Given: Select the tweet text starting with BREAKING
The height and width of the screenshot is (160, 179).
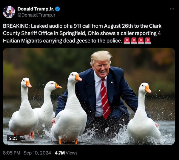Looking at the screenshot, I should click(82, 33).
